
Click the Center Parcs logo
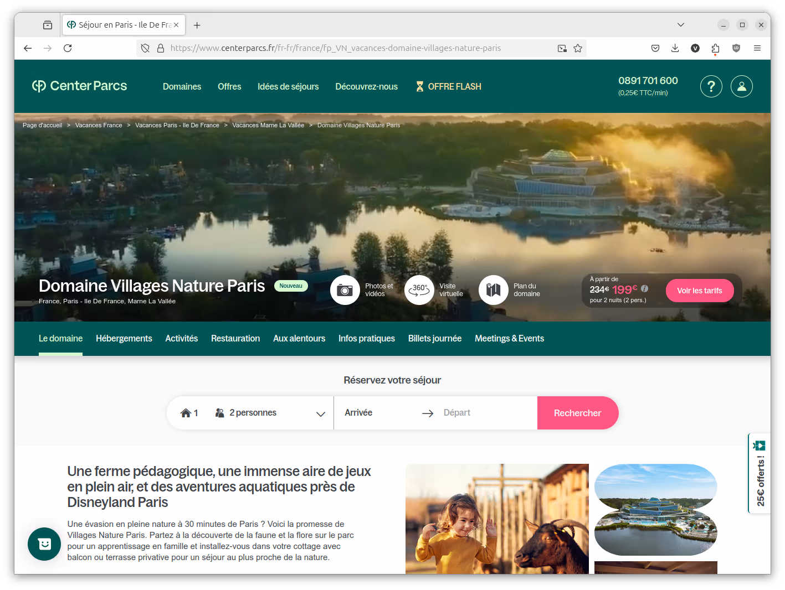[79, 86]
